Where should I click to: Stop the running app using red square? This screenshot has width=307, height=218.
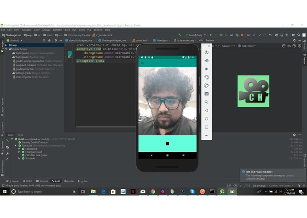(242, 35)
